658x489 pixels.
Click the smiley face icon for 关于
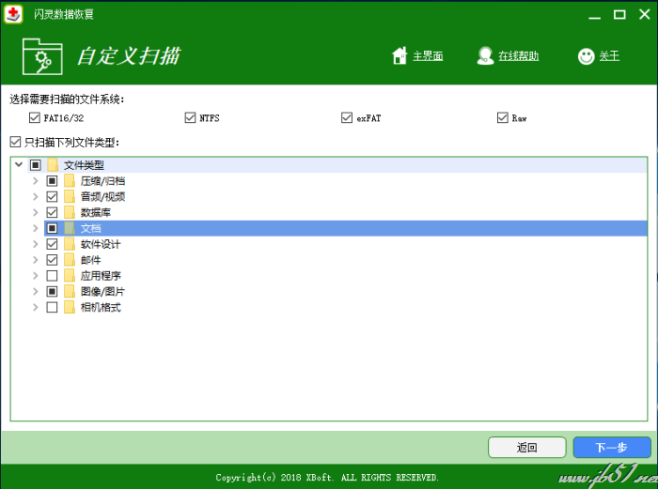[586, 56]
